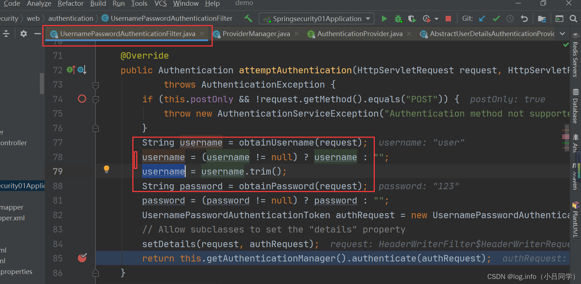Click the authentication breadcrumb
The height and width of the screenshot is (284, 581).
[x=71, y=18]
